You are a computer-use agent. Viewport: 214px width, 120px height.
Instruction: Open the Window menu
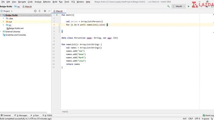point(80,2)
